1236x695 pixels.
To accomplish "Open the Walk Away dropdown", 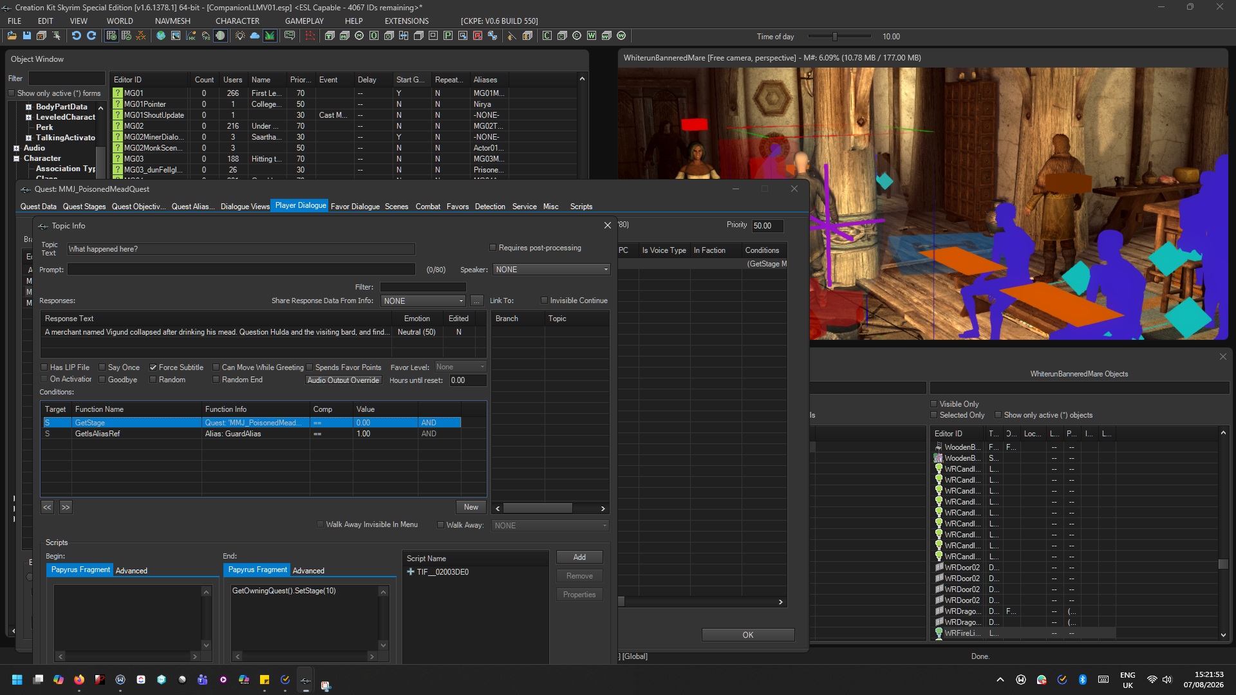I will click(x=550, y=526).
